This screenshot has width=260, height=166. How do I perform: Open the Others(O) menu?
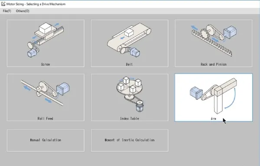tap(23, 11)
